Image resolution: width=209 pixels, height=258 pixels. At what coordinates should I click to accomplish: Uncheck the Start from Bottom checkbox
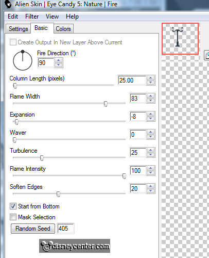point(13,206)
